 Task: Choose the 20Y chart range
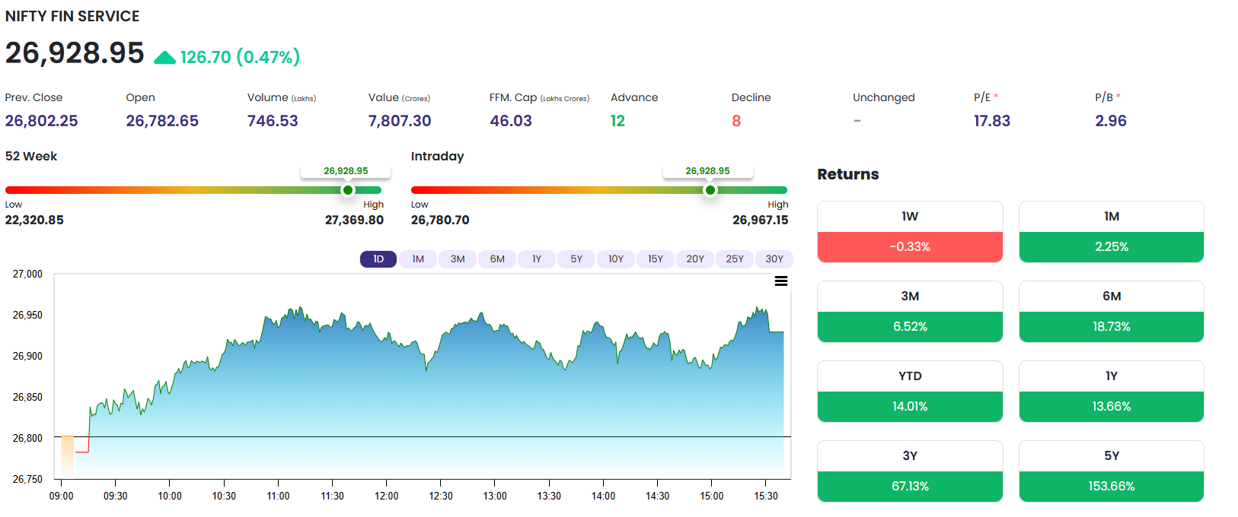tap(695, 259)
